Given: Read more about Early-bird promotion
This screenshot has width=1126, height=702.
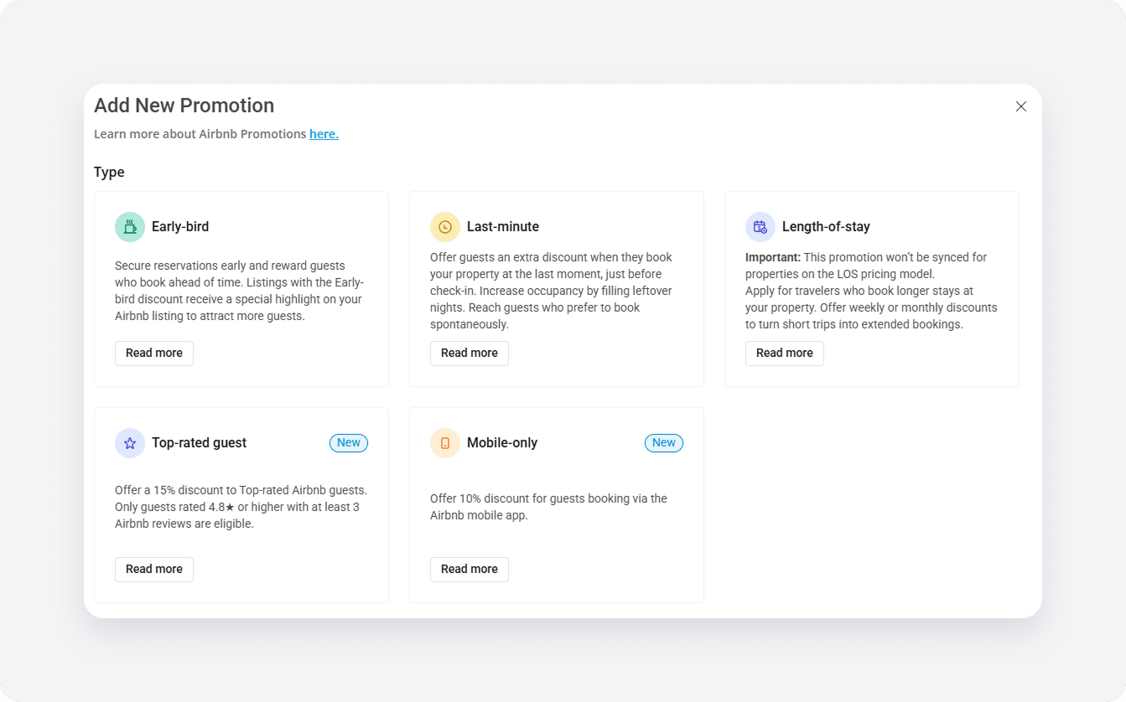Looking at the screenshot, I should [x=154, y=354].
